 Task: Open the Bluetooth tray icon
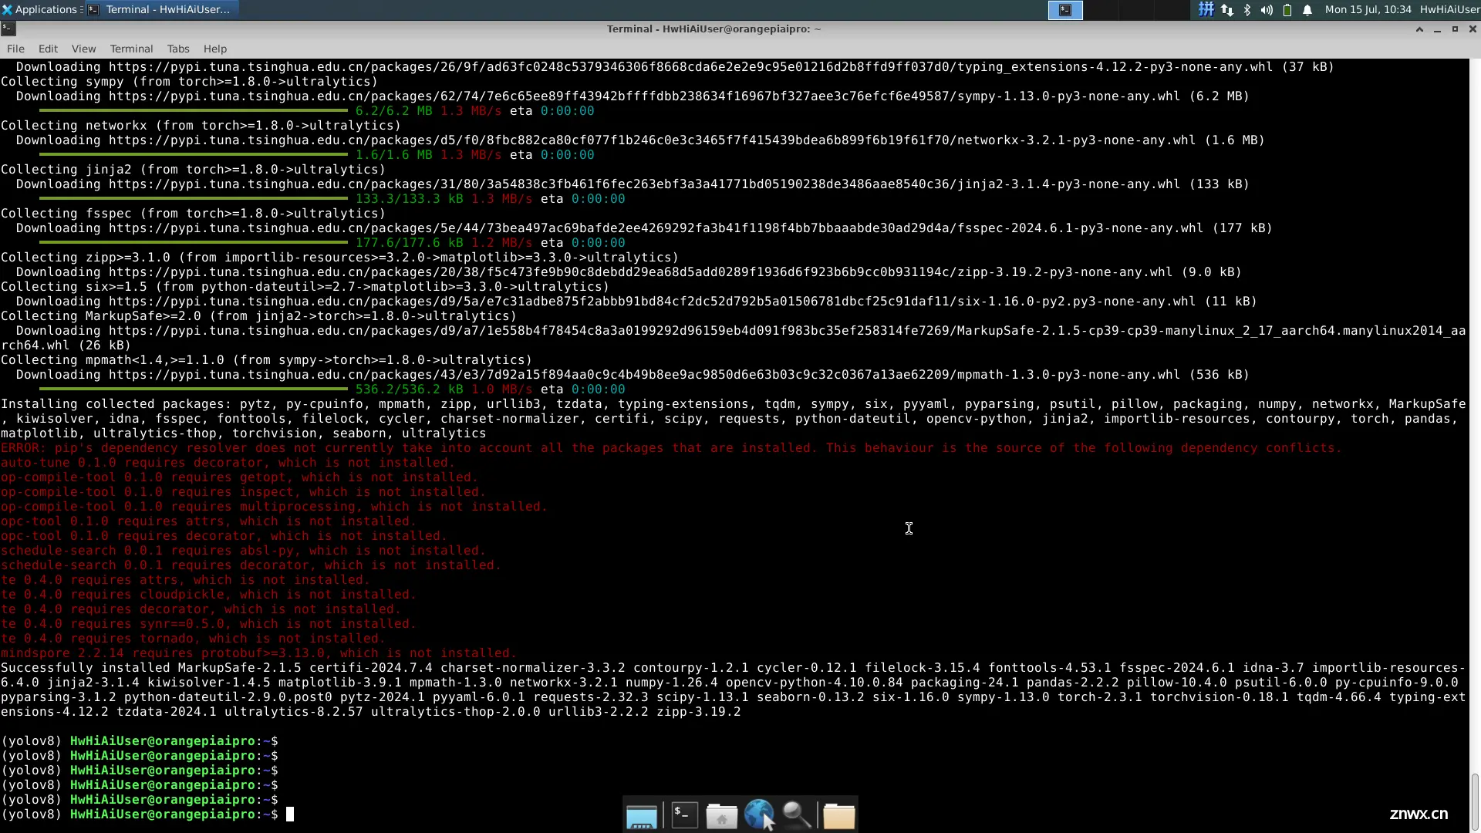point(1247,9)
